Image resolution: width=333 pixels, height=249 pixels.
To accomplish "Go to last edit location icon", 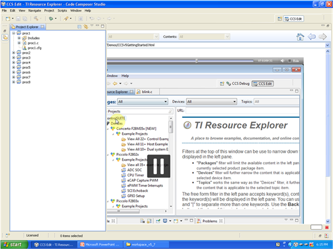I will (92, 19).
